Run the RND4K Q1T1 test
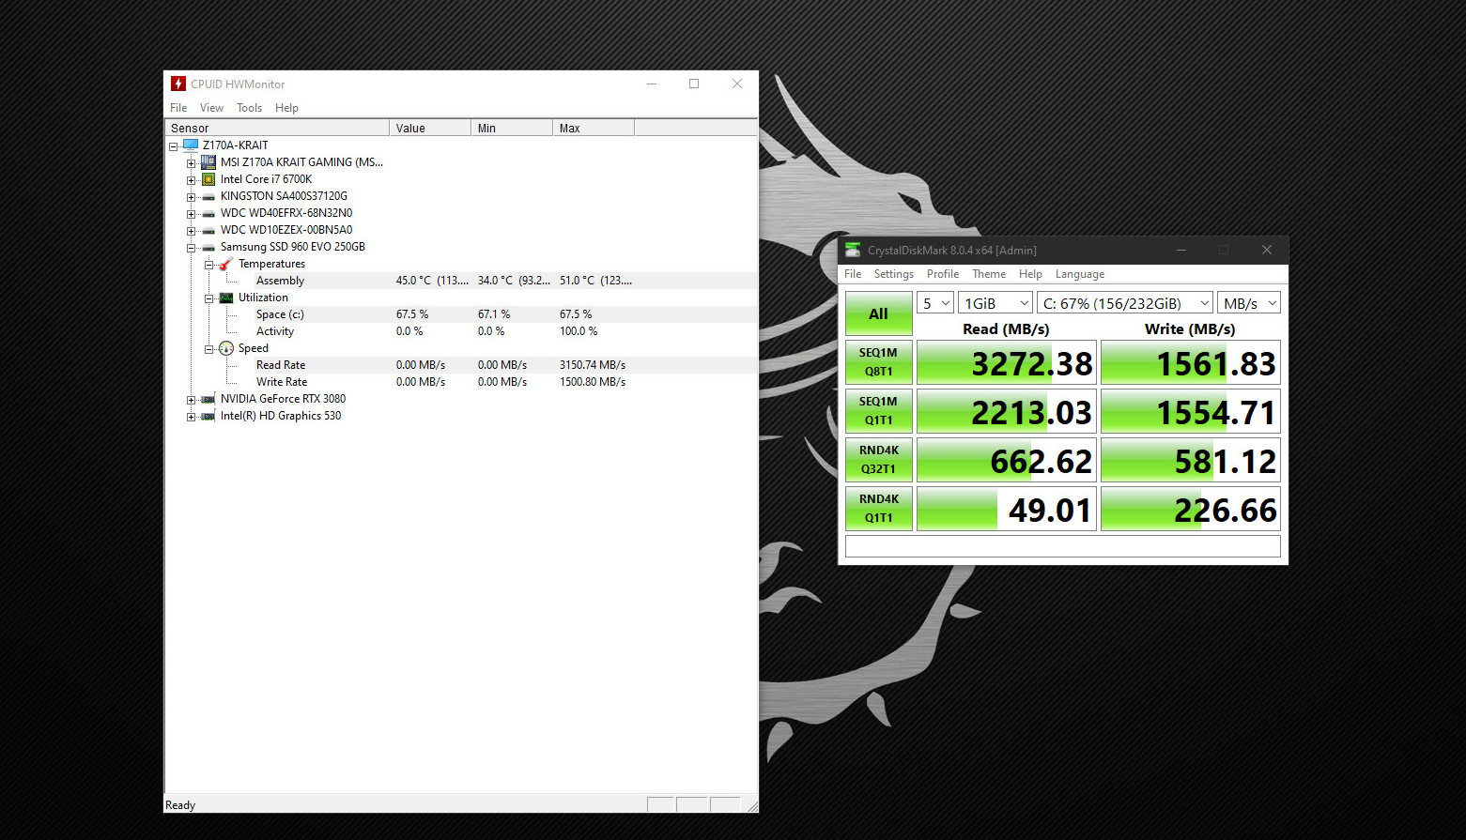 tap(879, 509)
